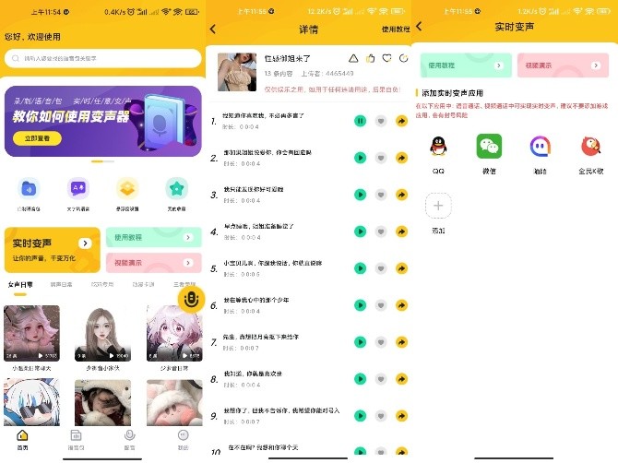Favorite the pack with the header heart icon
Viewport: 618px width, 463px height.
click(386, 58)
